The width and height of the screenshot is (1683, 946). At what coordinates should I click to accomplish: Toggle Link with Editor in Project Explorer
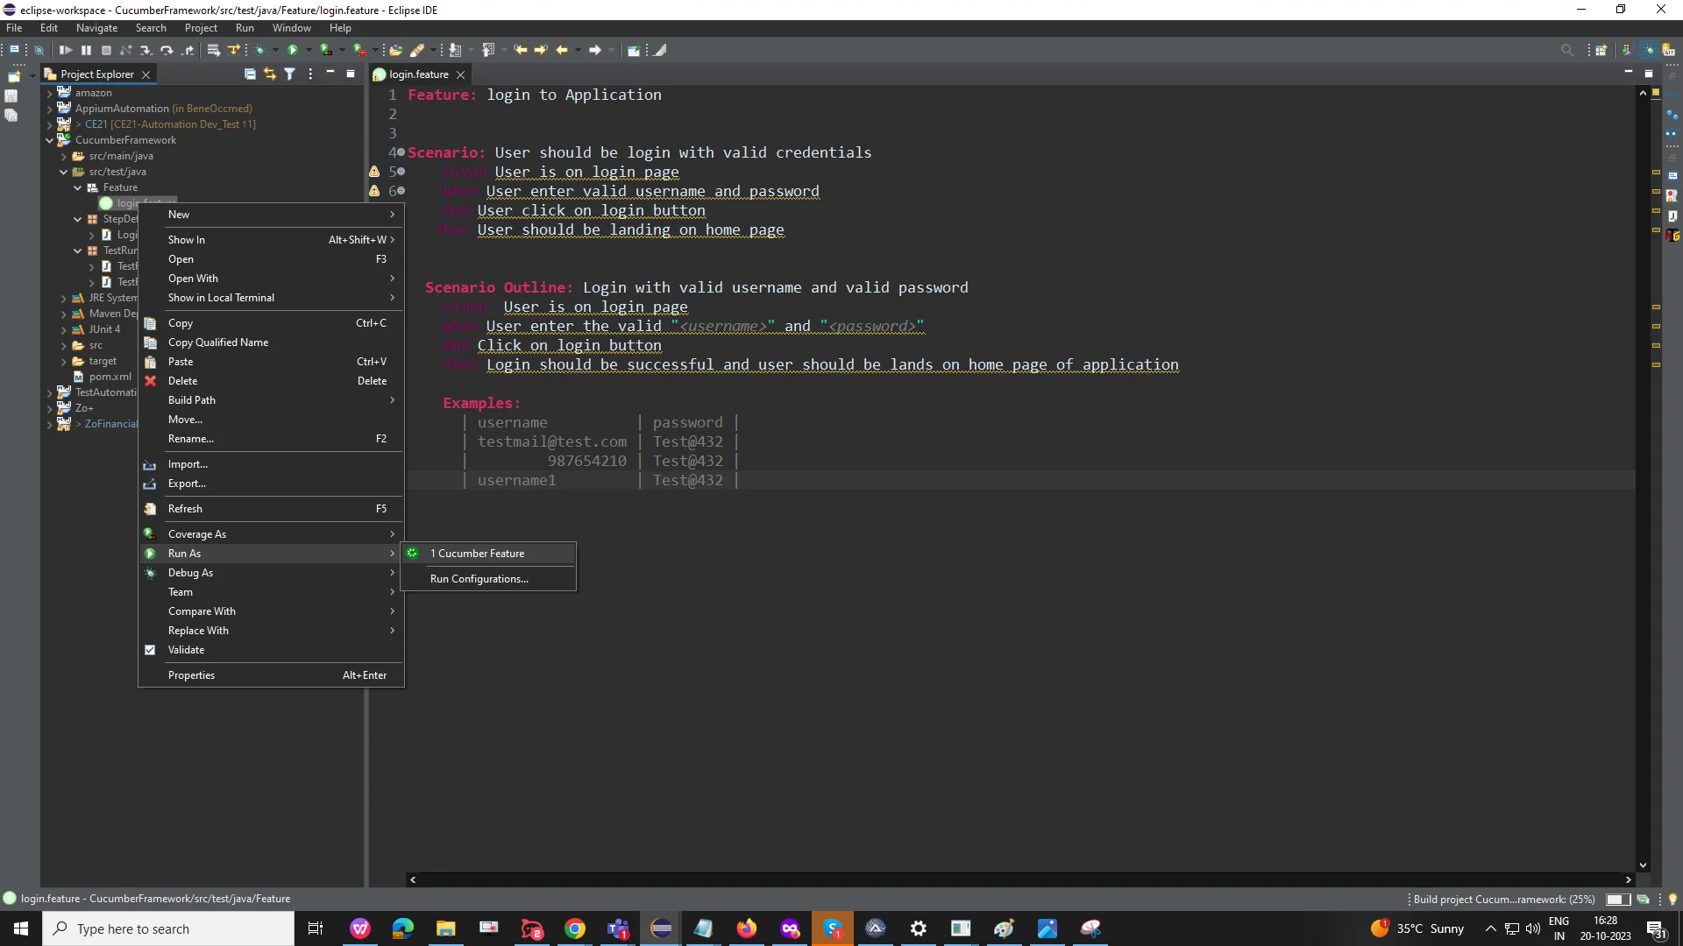tap(269, 74)
